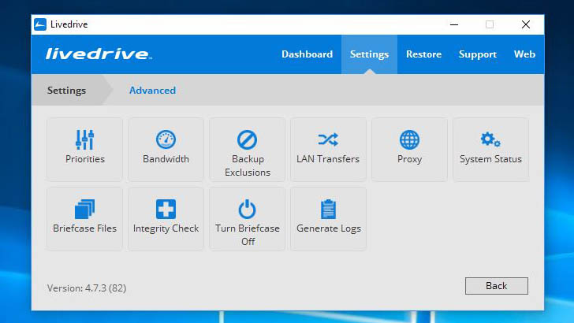Open the Bandwidth gauge tile
This screenshot has height=323, width=574.
[166, 149]
